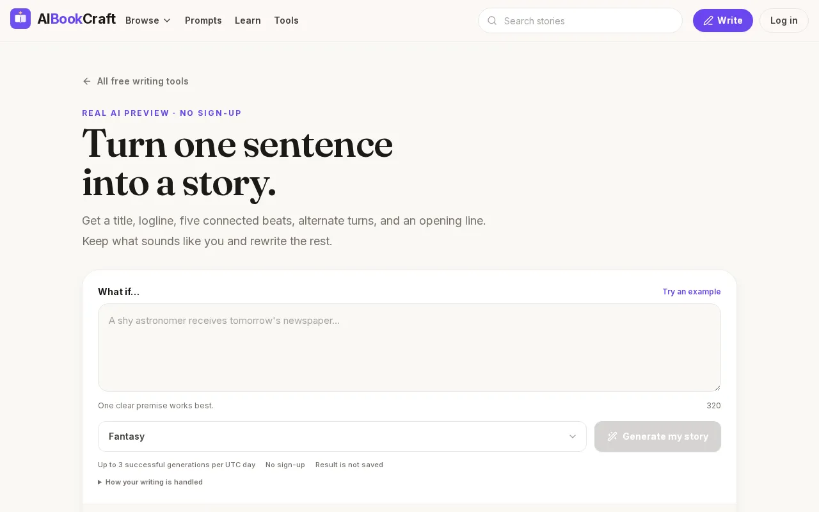Open the Learn nav item

pos(248,20)
